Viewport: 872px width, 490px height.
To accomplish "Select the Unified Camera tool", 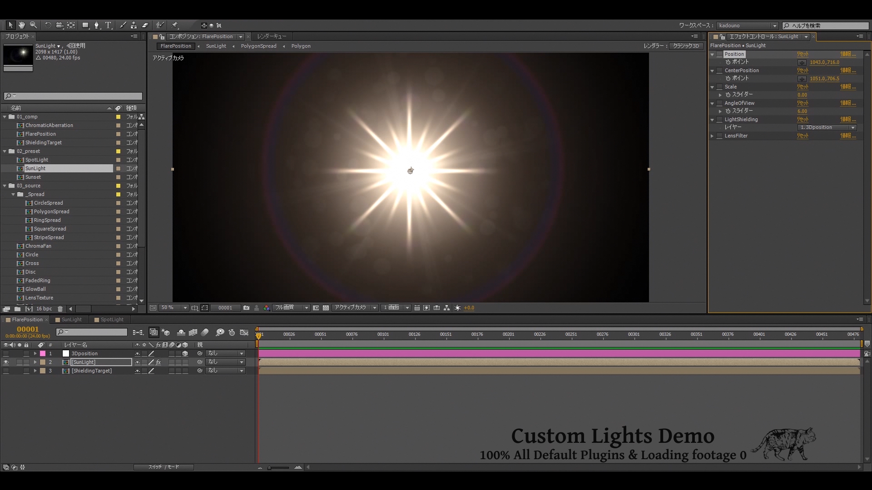I will 59,25.
